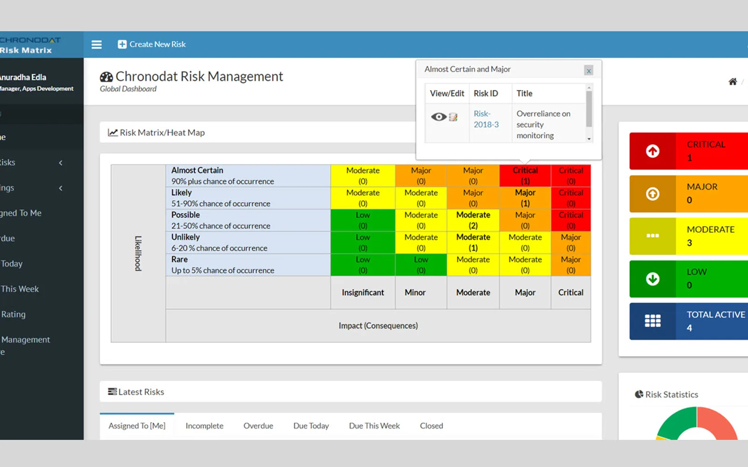Click the popup scrollbar up arrow
The width and height of the screenshot is (748, 467).
[x=589, y=87]
